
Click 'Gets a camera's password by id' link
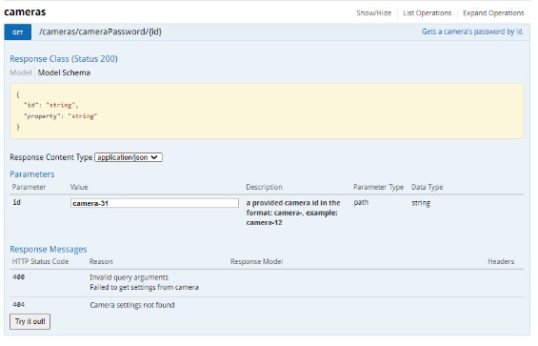[x=472, y=31]
